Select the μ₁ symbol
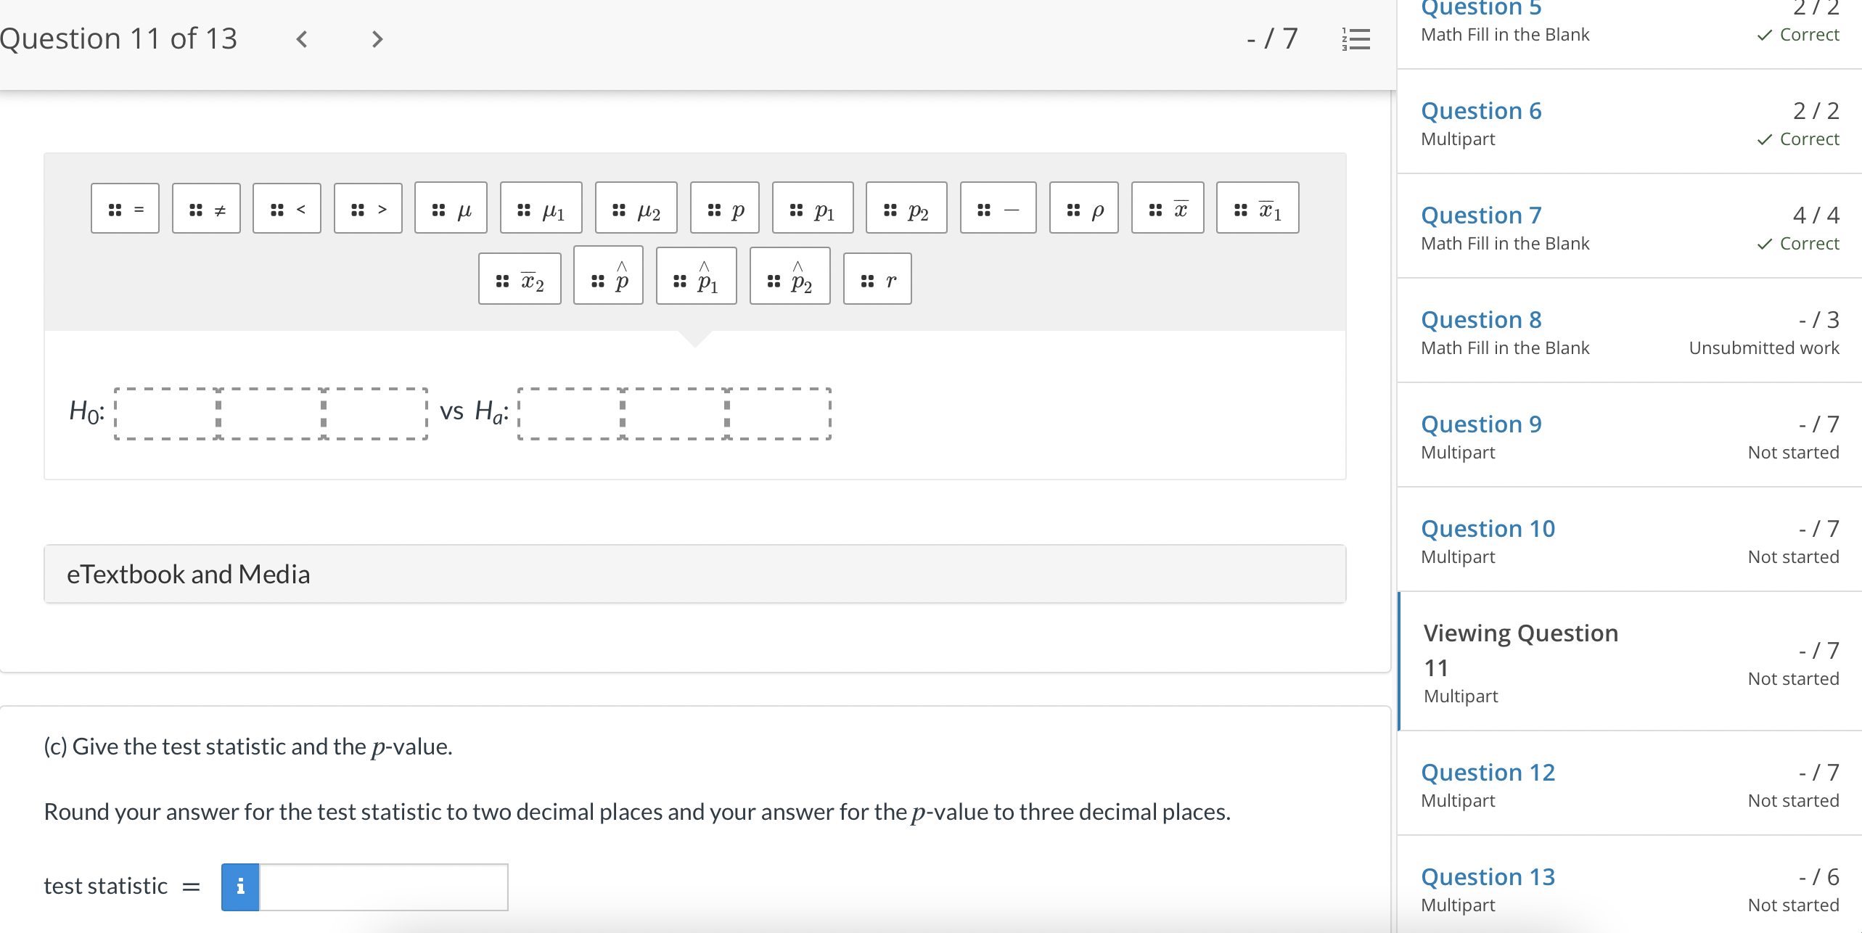 (x=541, y=208)
